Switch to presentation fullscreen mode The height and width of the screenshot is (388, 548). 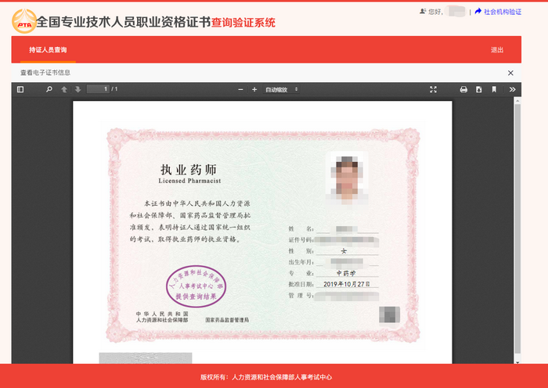tap(433, 90)
